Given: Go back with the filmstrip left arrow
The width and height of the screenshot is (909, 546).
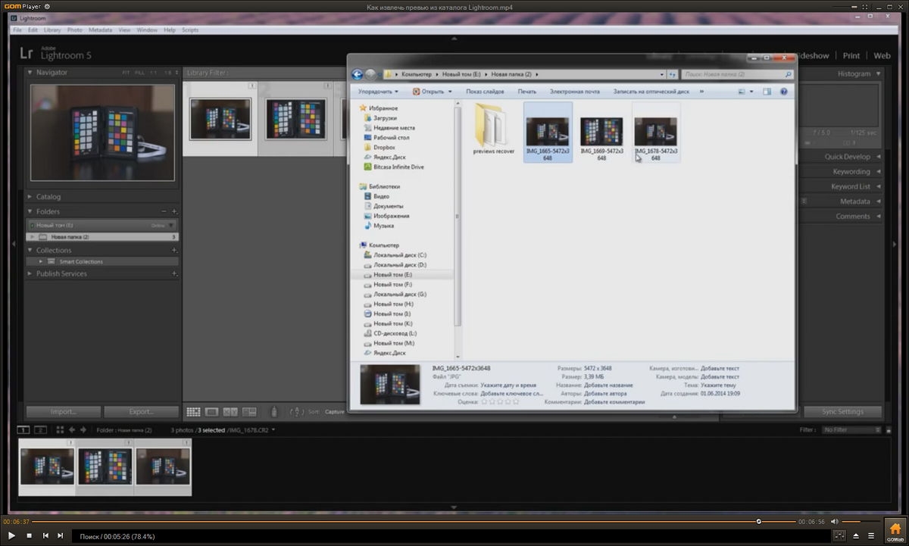Looking at the screenshot, I should 72,430.
